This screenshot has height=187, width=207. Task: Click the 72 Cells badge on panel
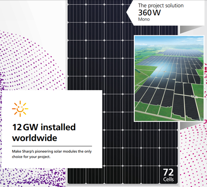pos(168,175)
